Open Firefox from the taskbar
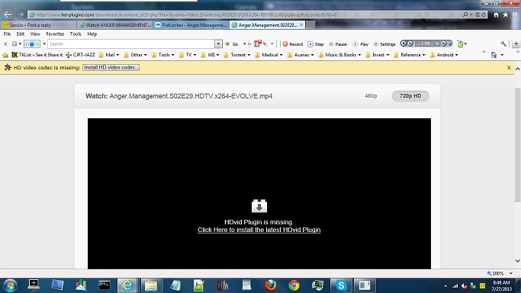Image resolution: width=521 pixels, height=293 pixels. coord(271,285)
